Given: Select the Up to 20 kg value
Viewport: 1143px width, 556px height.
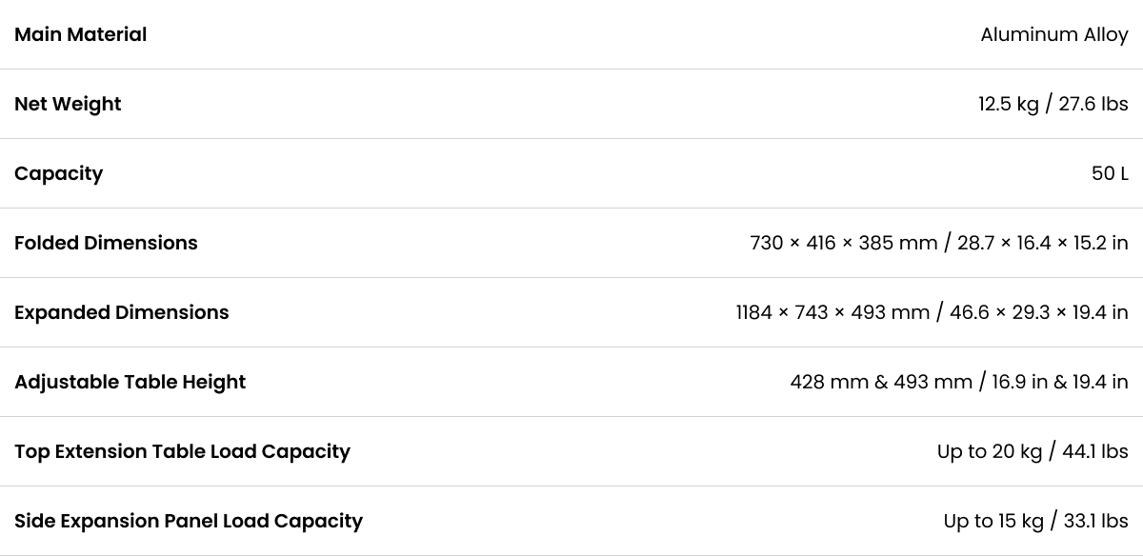Looking at the screenshot, I should coord(990,451).
